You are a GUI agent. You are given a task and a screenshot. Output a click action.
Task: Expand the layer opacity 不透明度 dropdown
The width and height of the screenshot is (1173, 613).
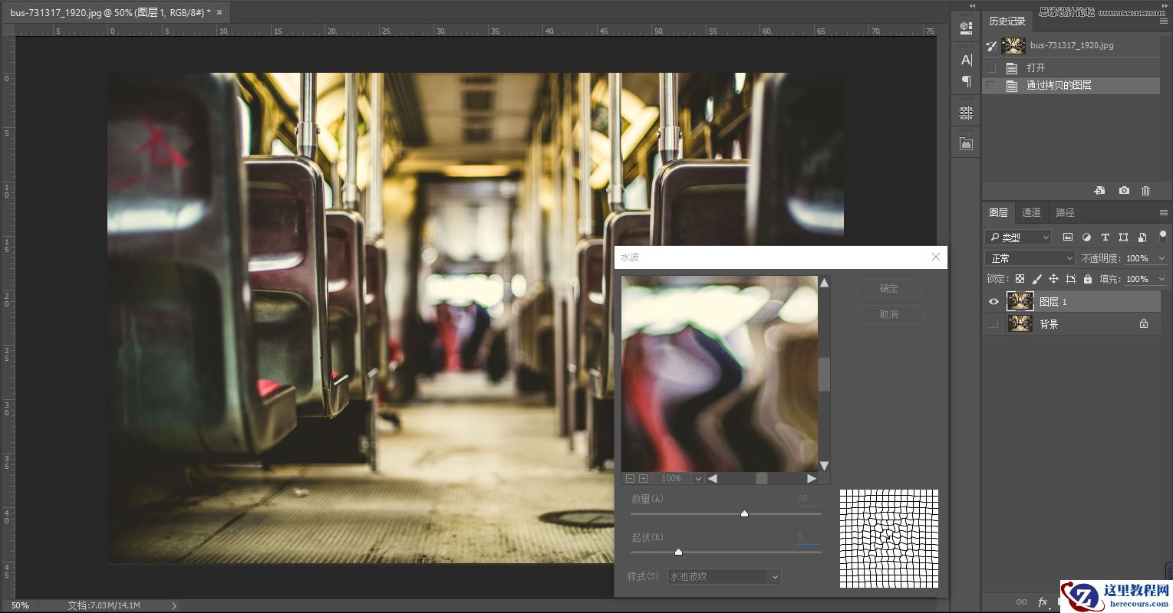coord(1161,259)
